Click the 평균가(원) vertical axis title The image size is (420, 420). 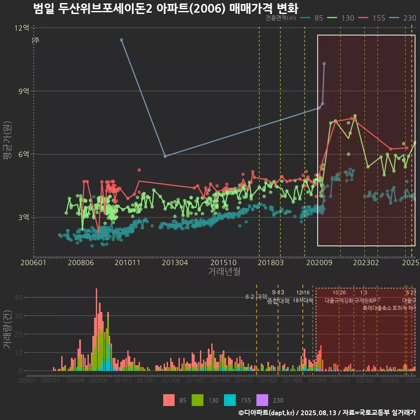coord(7,140)
